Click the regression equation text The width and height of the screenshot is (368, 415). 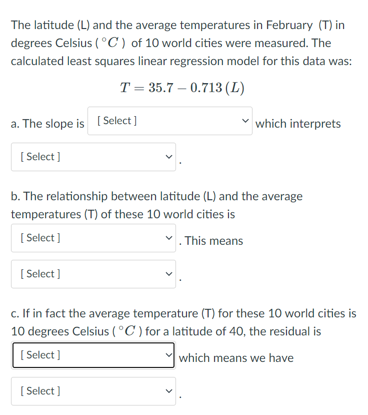tap(182, 88)
